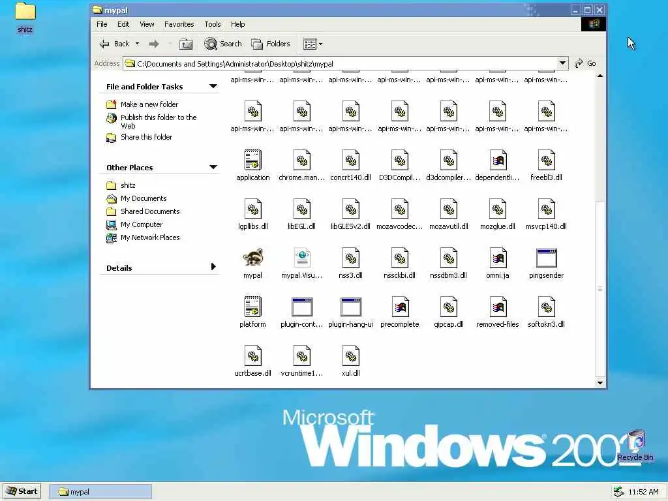Select the vcruntime140 dll file icon

(x=301, y=356)
